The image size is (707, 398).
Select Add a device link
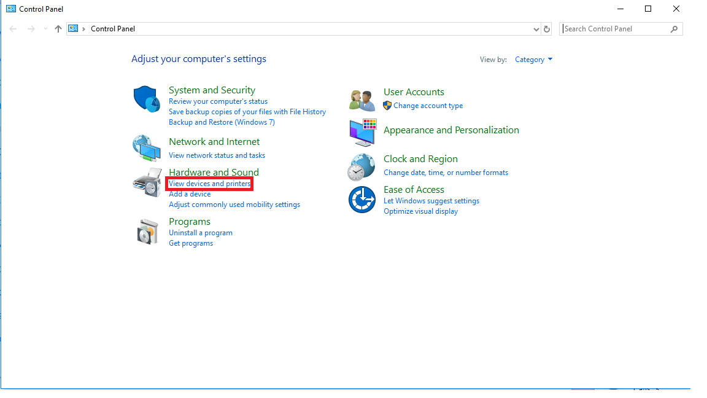coord(190,194)
